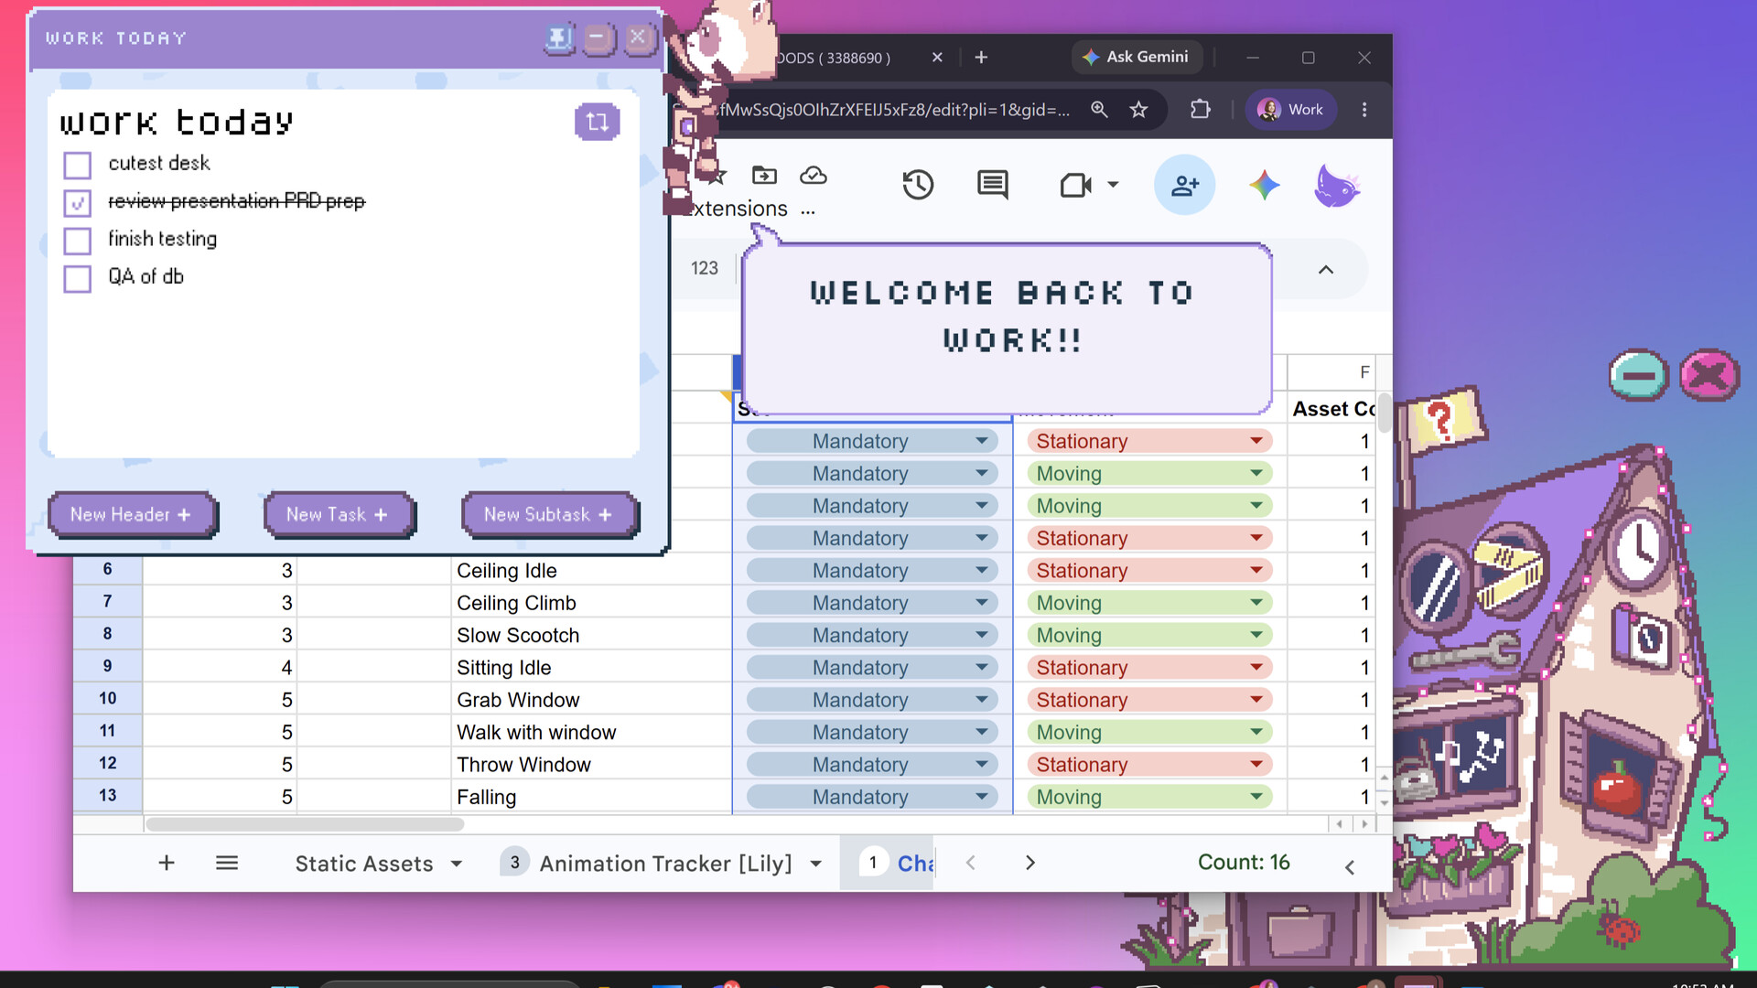Open the overflow ellipsis next to Extensions

(x=807, y=210)
